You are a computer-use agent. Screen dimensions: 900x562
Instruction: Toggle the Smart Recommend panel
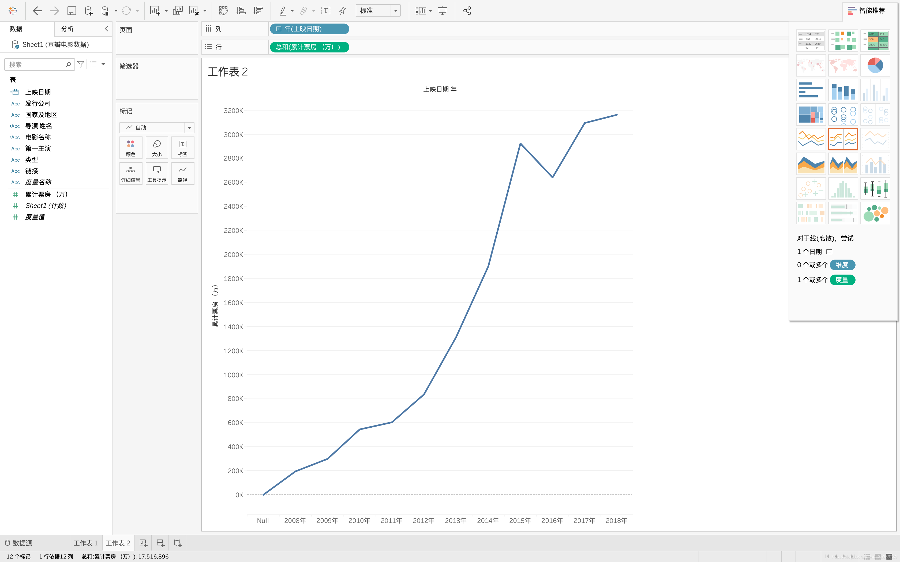(867, 11)
